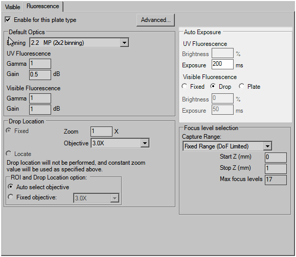Image resolution: width=296 pixels, height=257 pixels.
Task: Click the Start Z (mm) field
Action: click(x=276, y=157)
